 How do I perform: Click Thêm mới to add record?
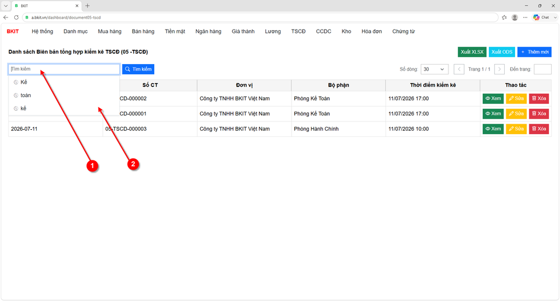click(x=534, y=52)
